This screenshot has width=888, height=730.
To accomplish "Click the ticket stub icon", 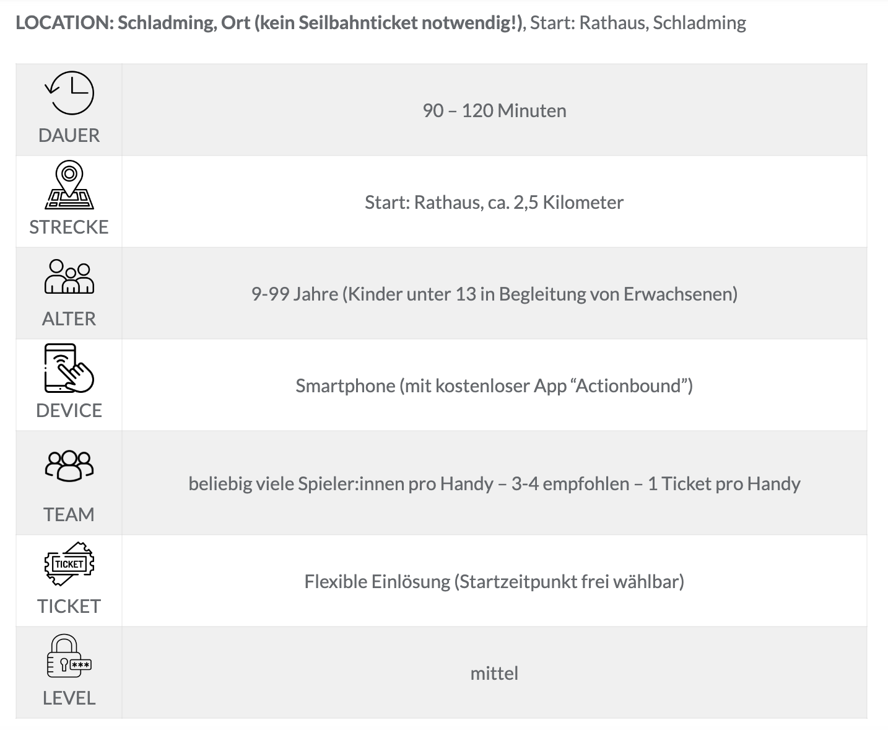I will [x=69, y=564].
